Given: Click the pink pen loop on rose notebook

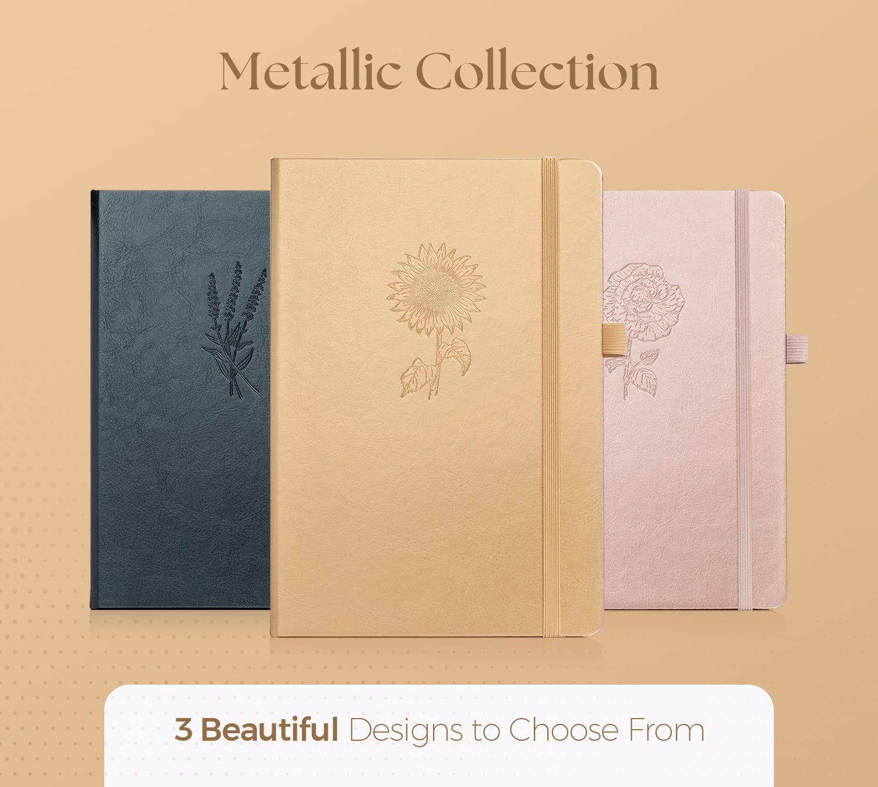Looking at the screenshot, I should pyautogui.click(x=797, y=349).
